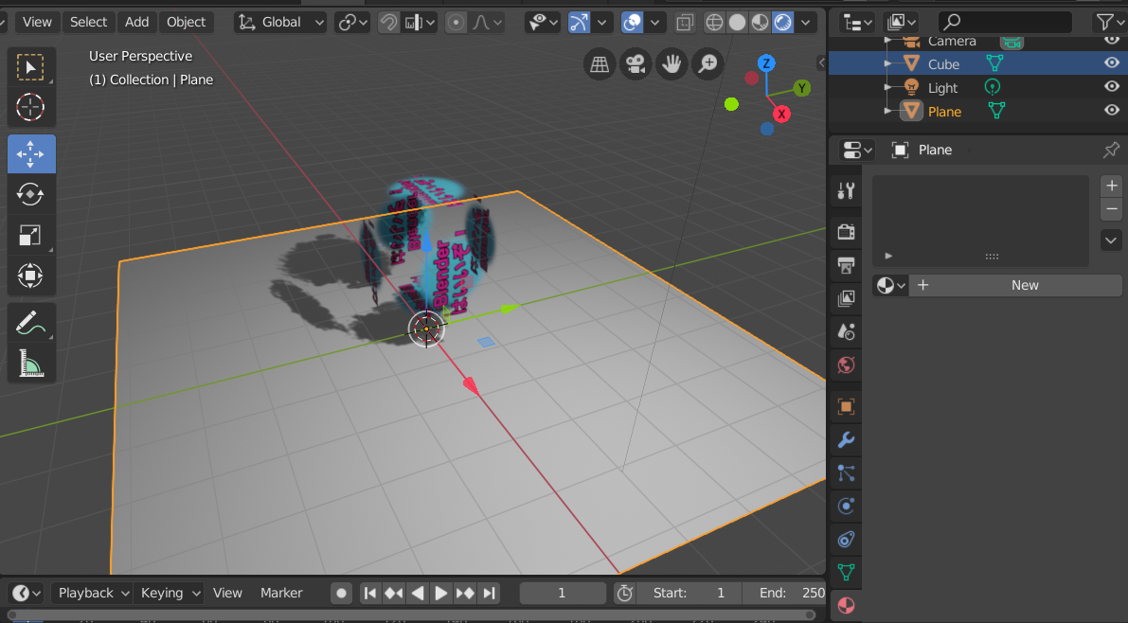Toggle proportional editing button
1128x623 pixels.
(456, 23)
